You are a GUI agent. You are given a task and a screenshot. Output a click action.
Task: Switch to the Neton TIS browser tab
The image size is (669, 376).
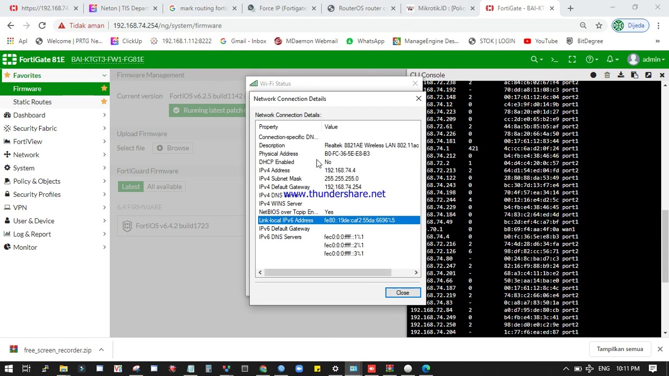124,8
